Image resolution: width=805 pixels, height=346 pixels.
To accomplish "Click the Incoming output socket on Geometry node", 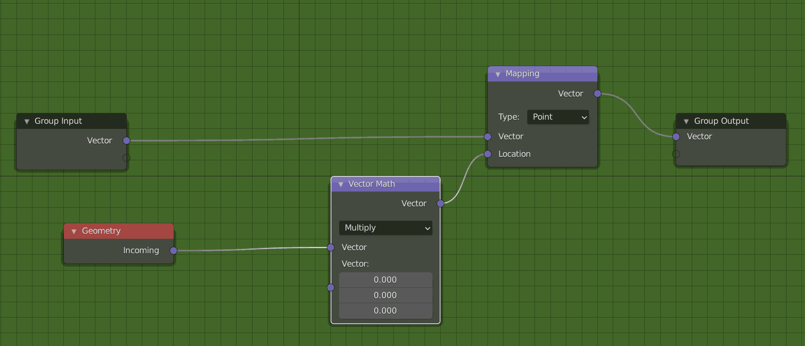I will [x=173, y=250].
